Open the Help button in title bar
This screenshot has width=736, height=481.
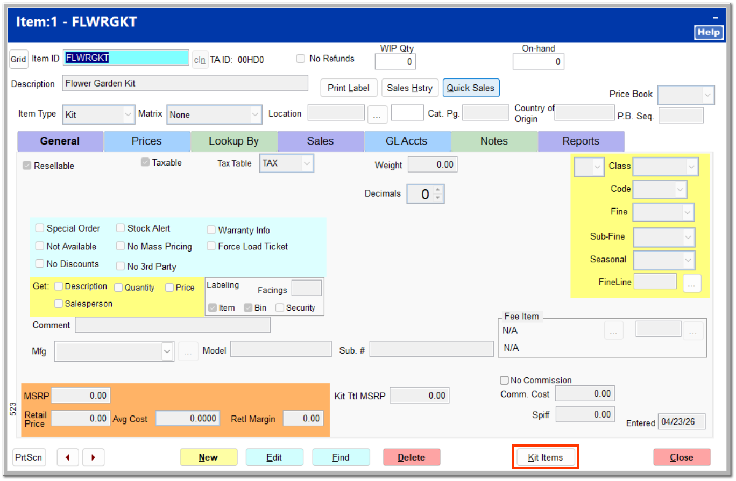coord(708,33)
